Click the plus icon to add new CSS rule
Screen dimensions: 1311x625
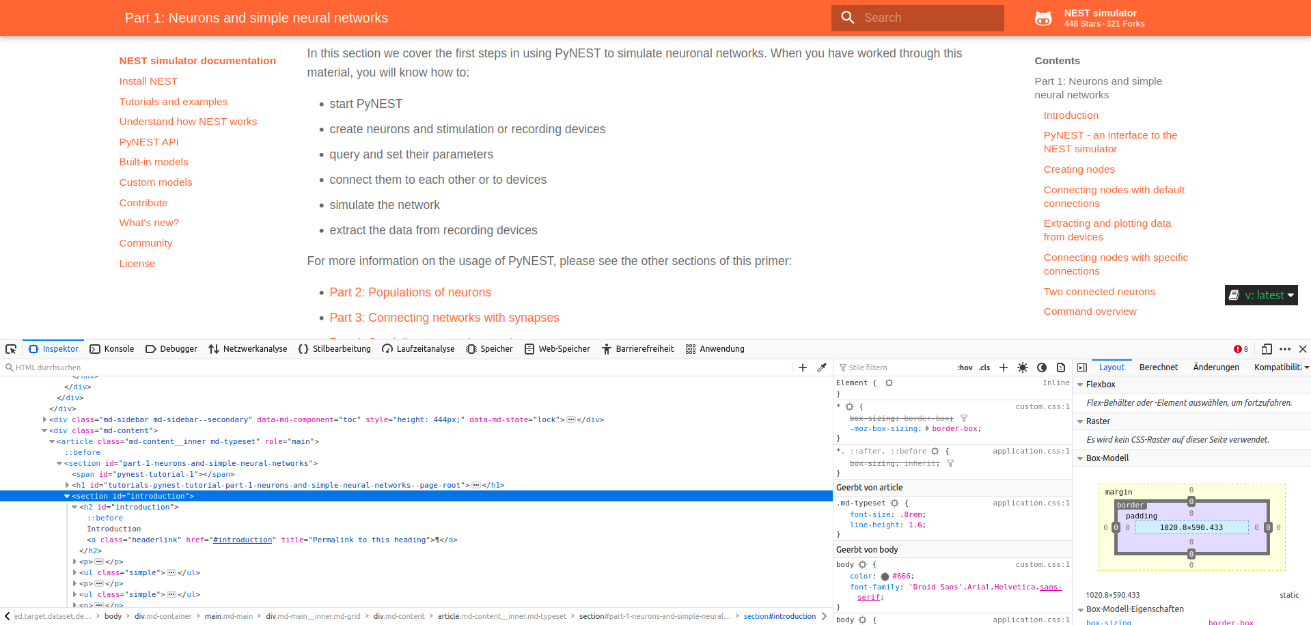1003,367
